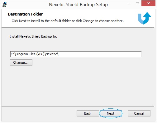This screenshot has height=123, width=157.
Task: Click the Install Nexetic Shield Backup to label
Action: (33, 36)
